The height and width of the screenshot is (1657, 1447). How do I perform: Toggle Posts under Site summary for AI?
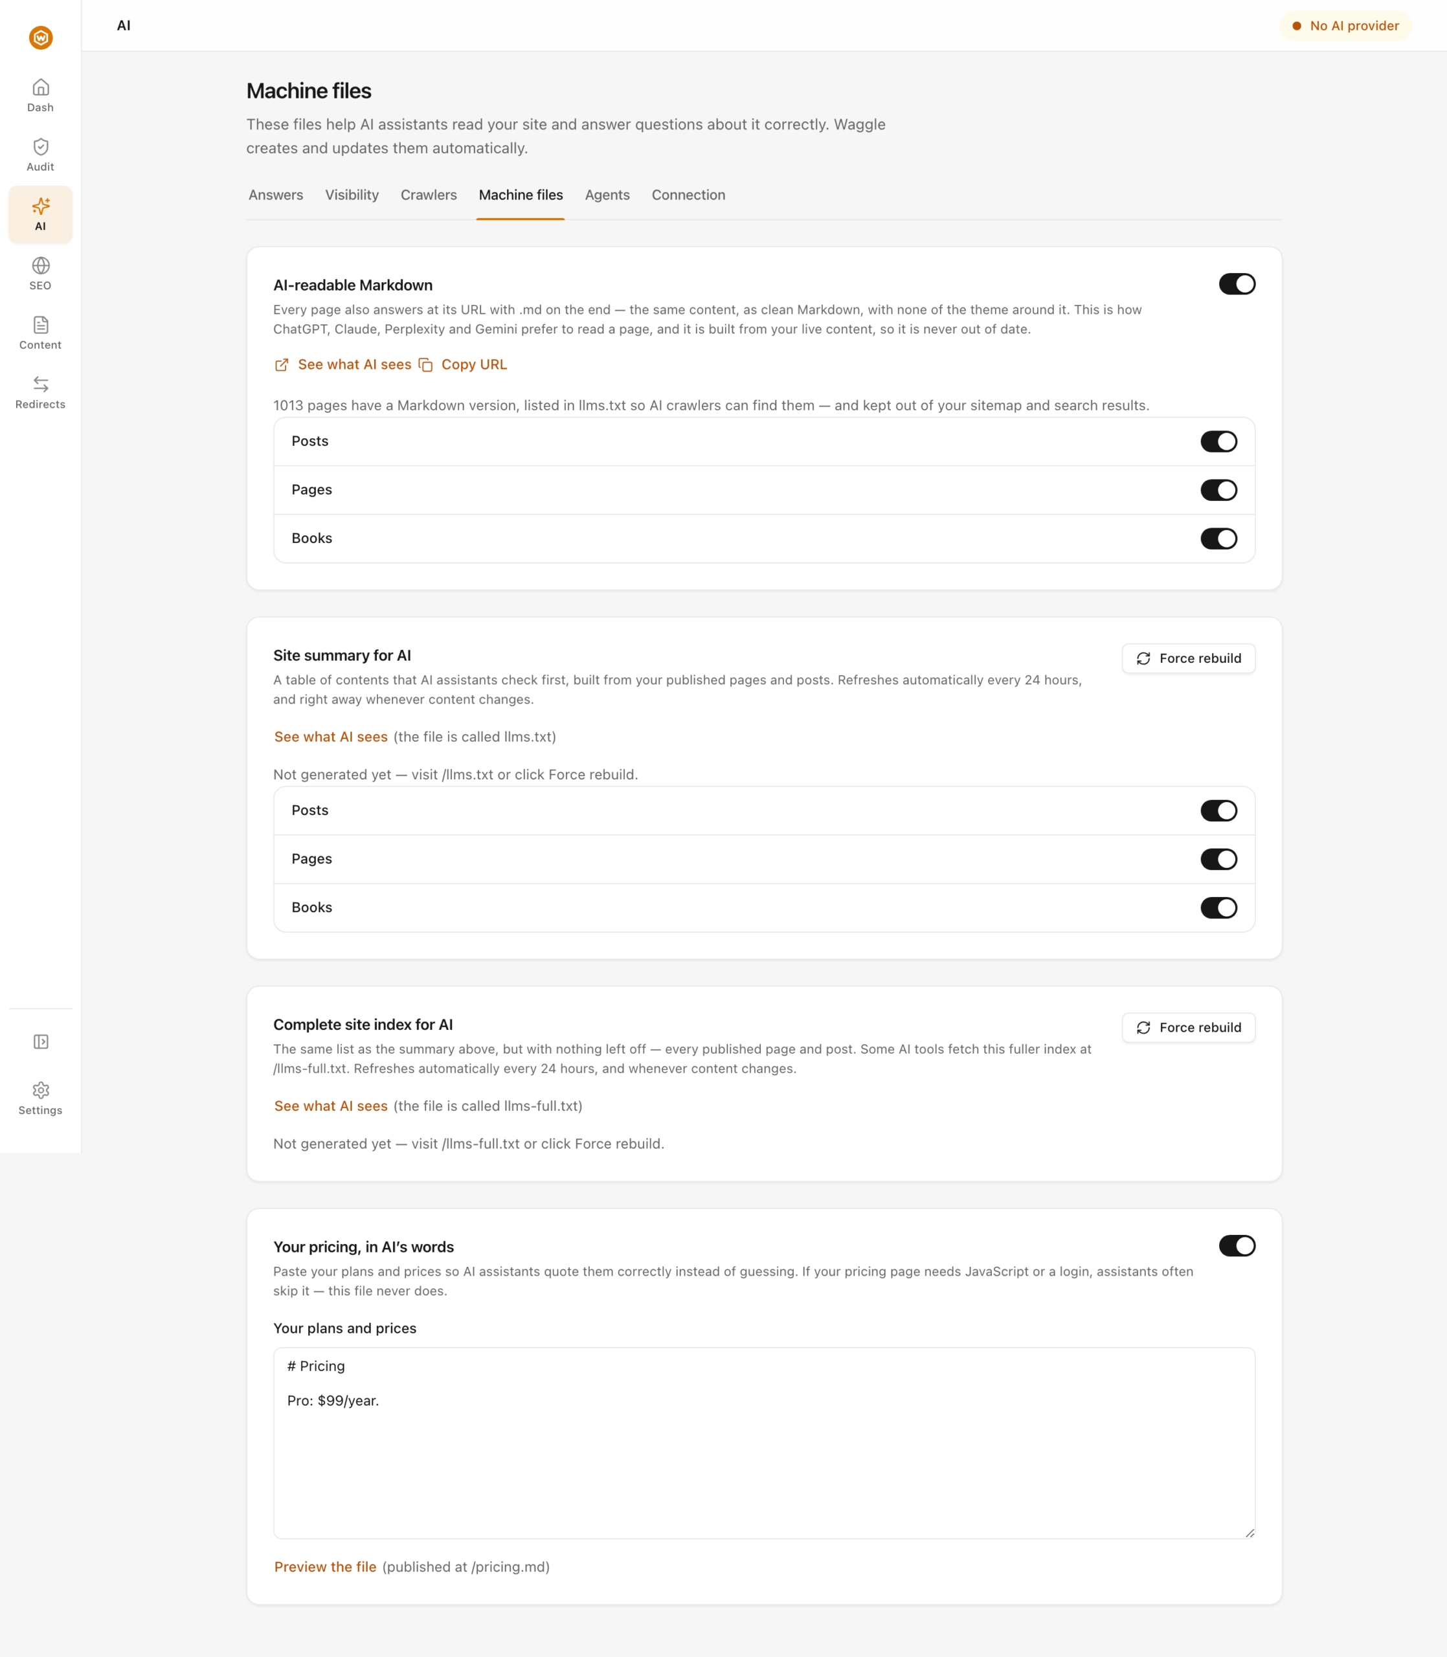[1218, 810]
